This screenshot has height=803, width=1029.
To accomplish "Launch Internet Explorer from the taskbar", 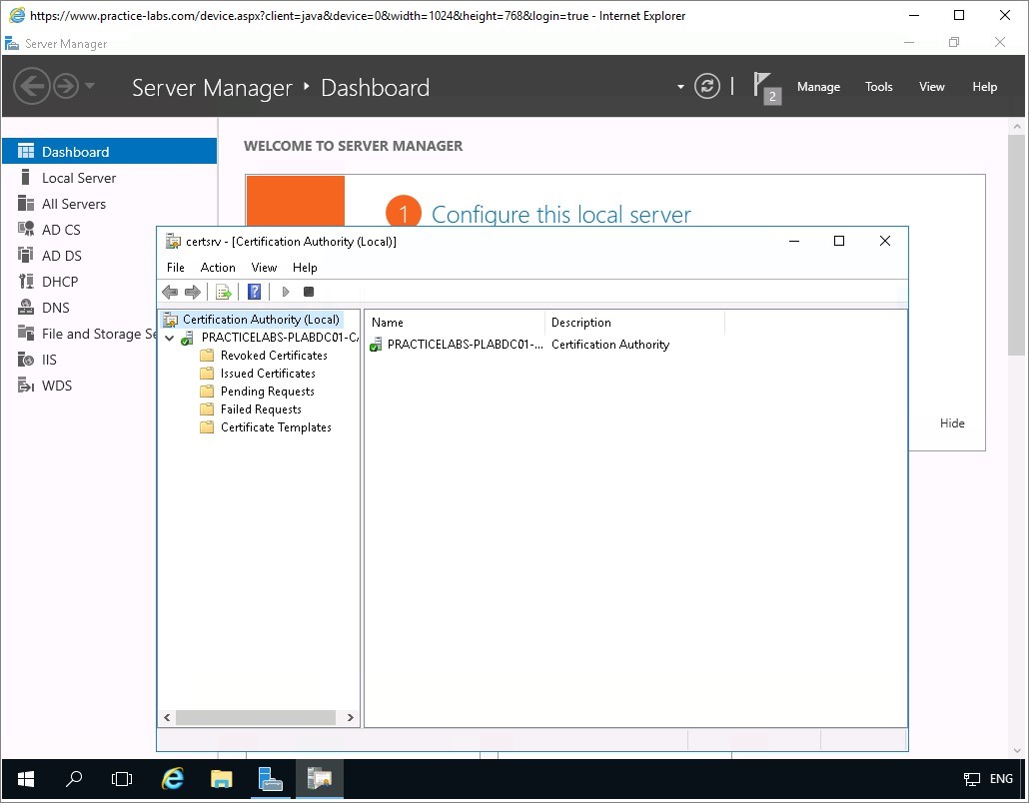I will click(x=172, y=779).
